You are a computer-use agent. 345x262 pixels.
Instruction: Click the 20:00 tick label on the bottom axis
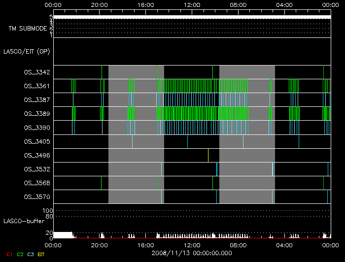coord(100,245)
